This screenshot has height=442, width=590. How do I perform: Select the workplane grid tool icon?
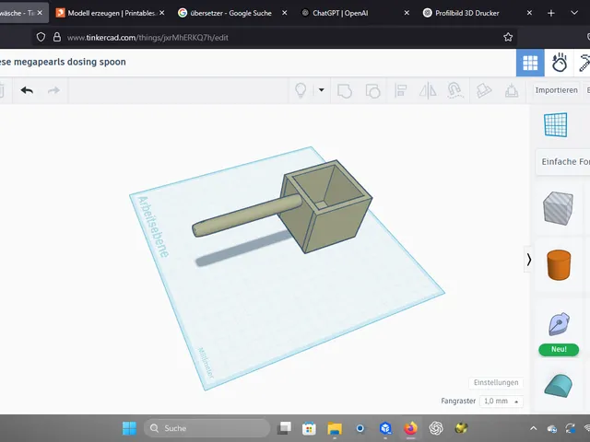pyautogui.click(x=555, y=125)
